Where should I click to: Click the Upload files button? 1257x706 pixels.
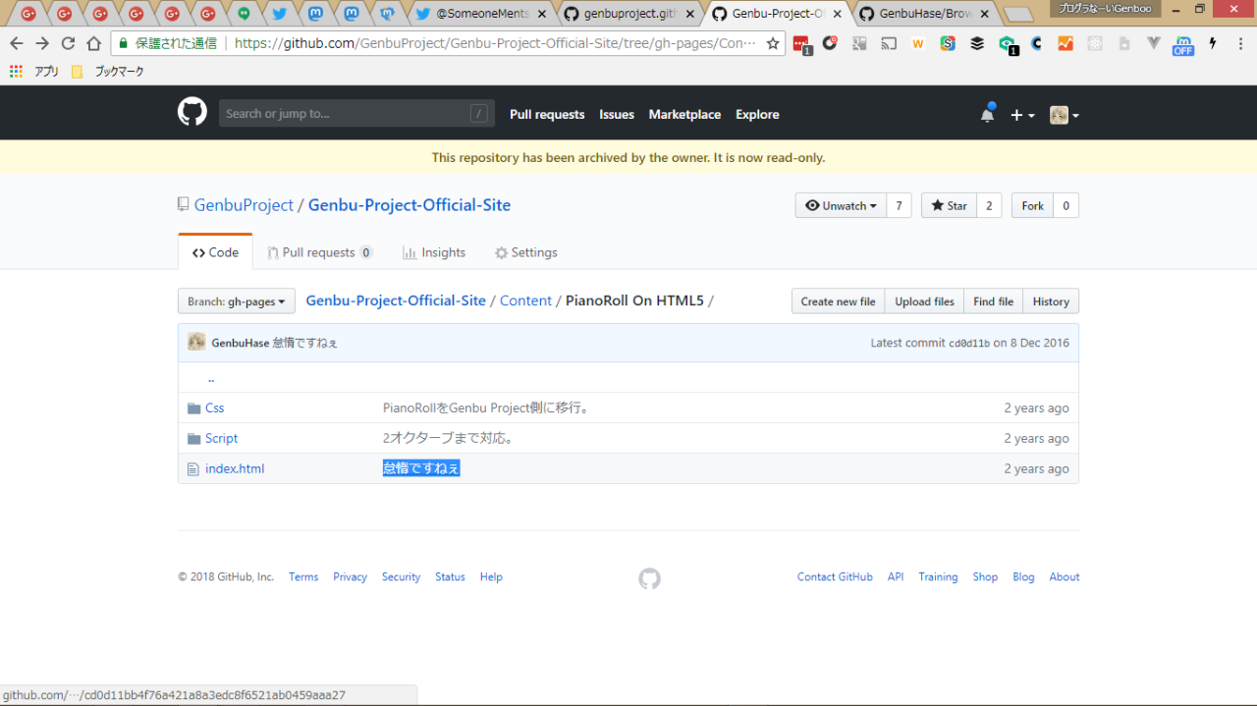[924, 301]
